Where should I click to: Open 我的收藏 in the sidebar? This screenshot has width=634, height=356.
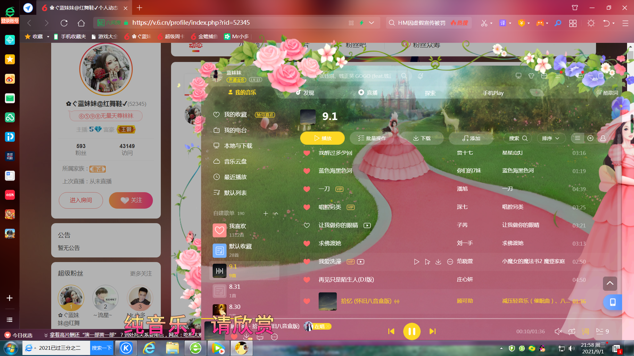click(235, 114)
